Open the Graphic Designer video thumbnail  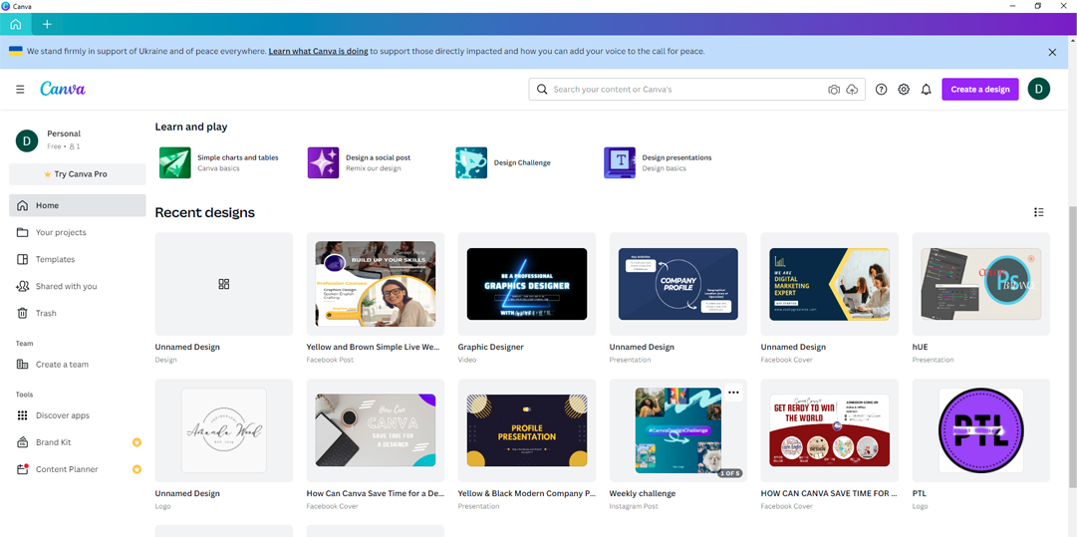pos(527,284)
